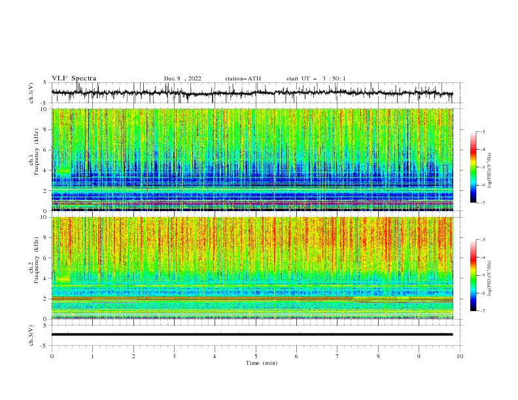Click the time axis tick label "0"
518x400 pixels.
[52, 356]
